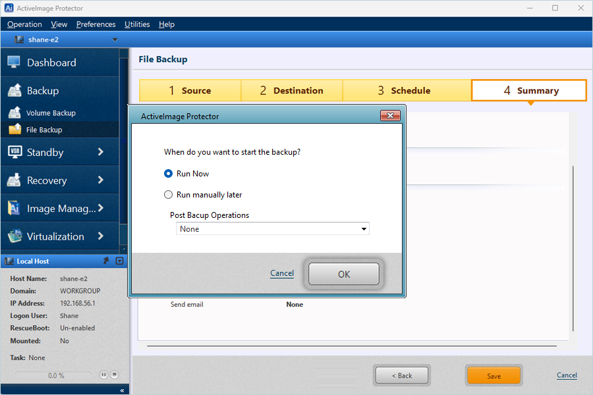Click the Send email summary row

(x=237, y=304)
